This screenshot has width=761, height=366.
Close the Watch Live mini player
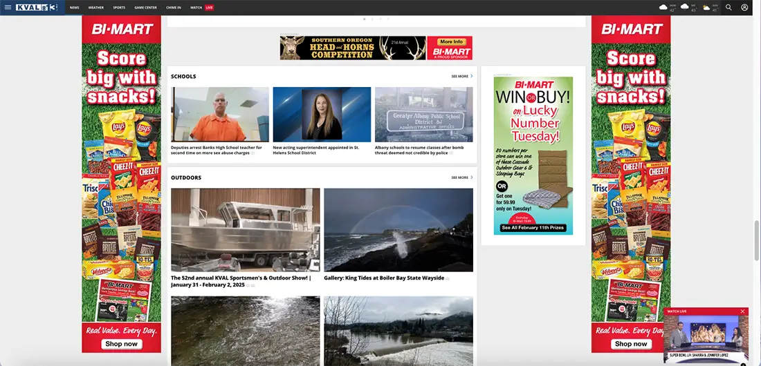742,311
